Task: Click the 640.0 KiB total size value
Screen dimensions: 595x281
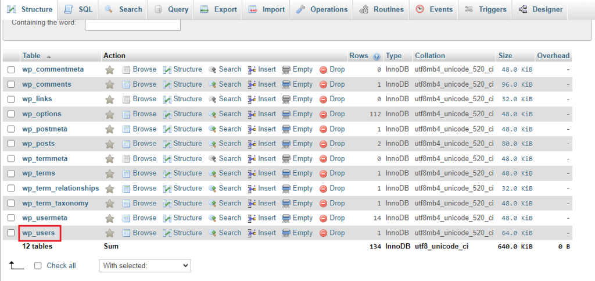Action: point(515,247)
